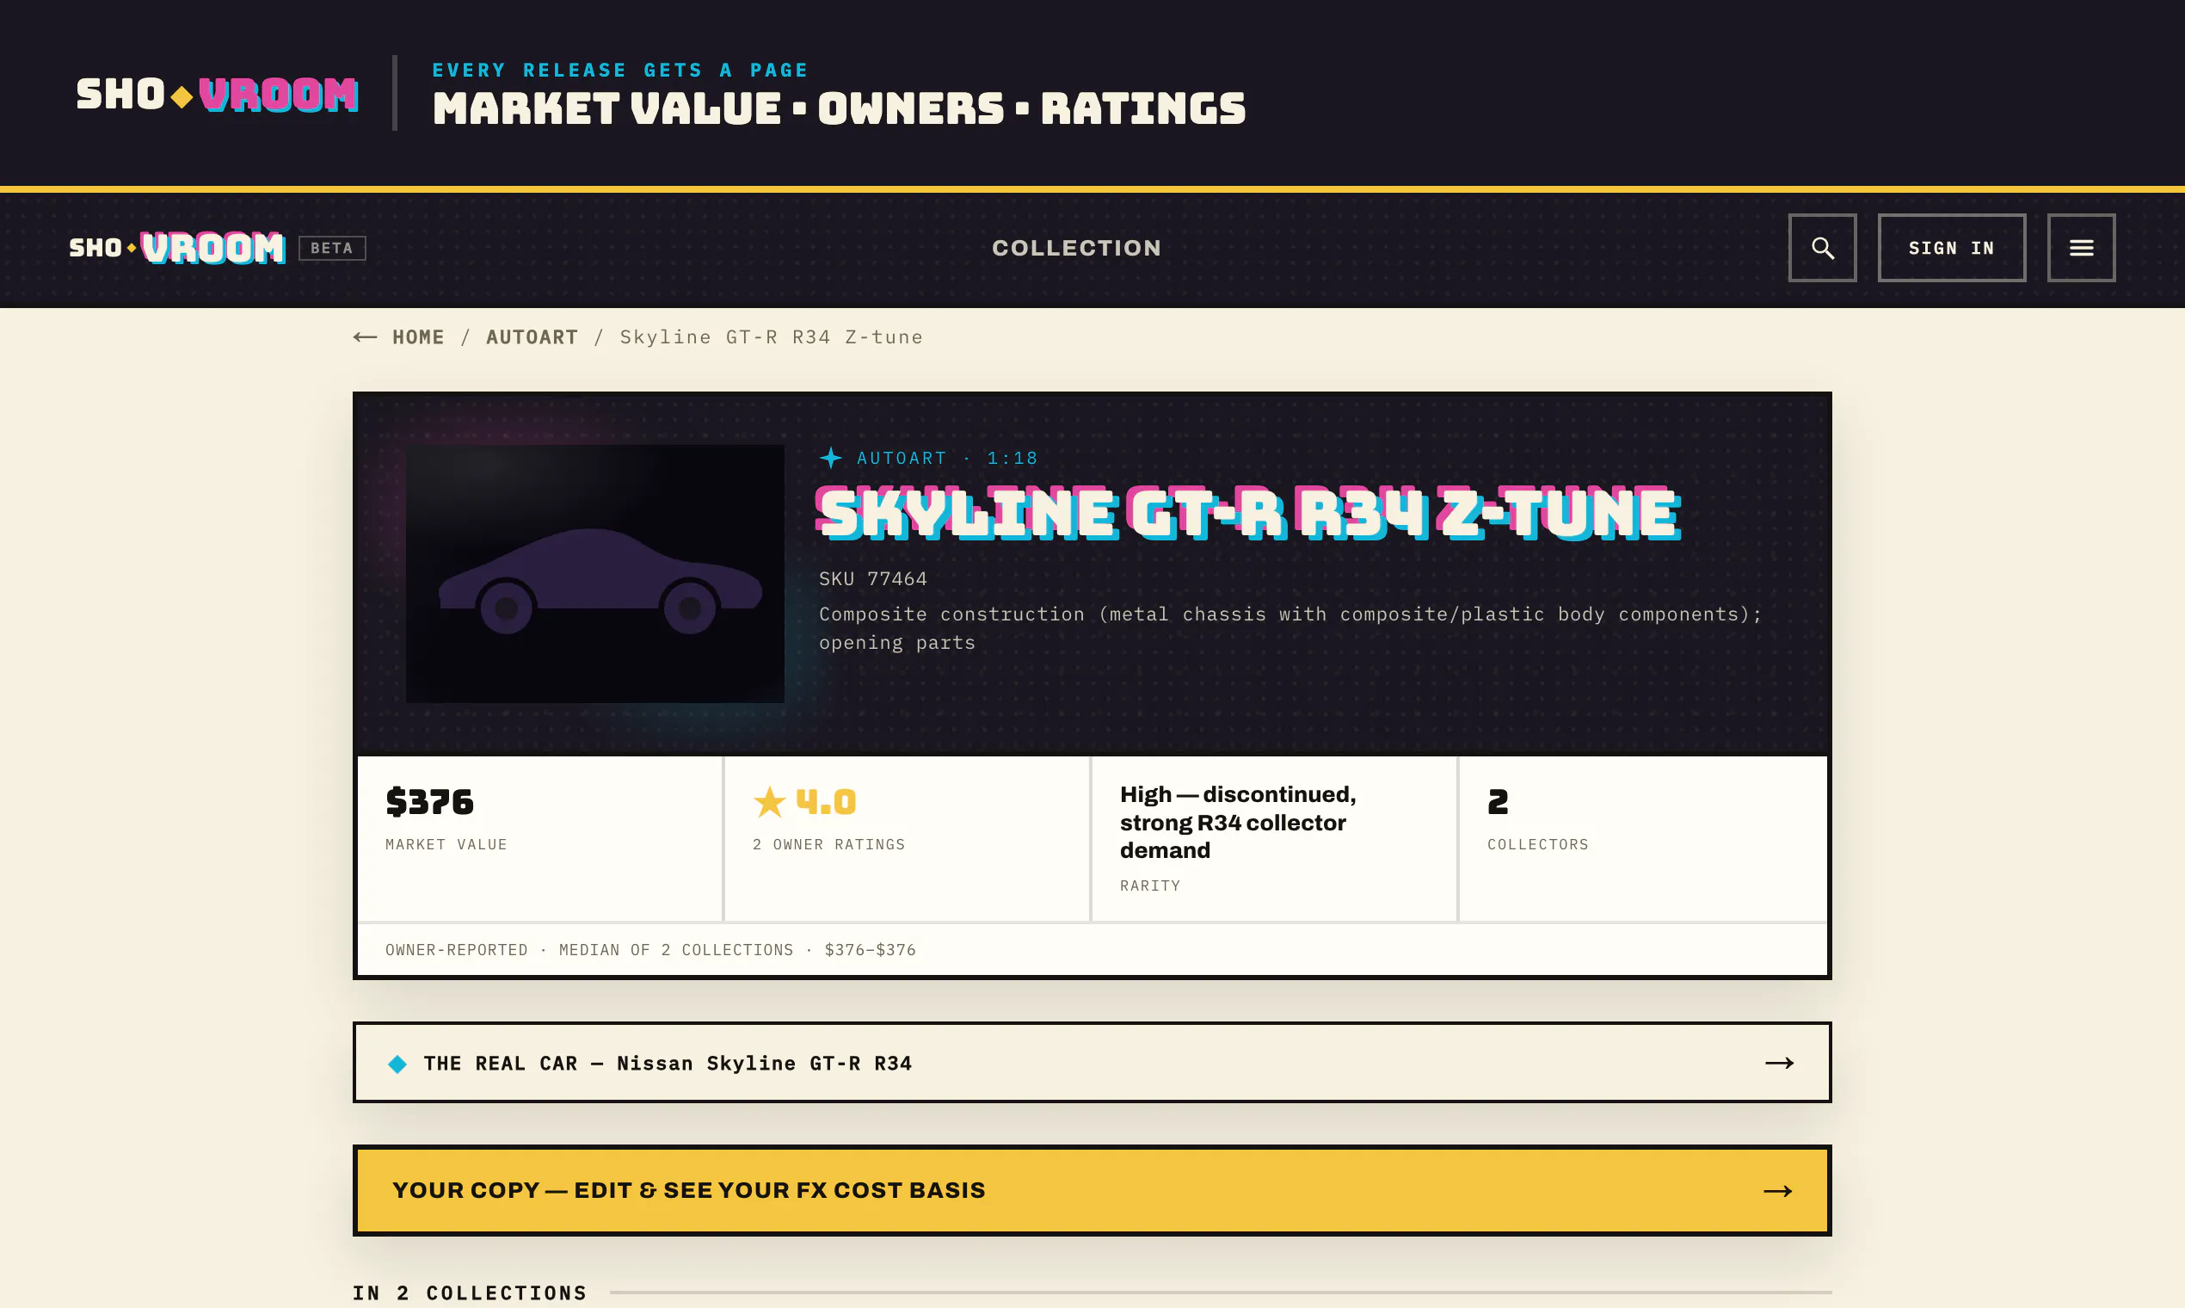Click the 4.0 rating value
Screen dimensions: 2185x1308
click(826, 801)
